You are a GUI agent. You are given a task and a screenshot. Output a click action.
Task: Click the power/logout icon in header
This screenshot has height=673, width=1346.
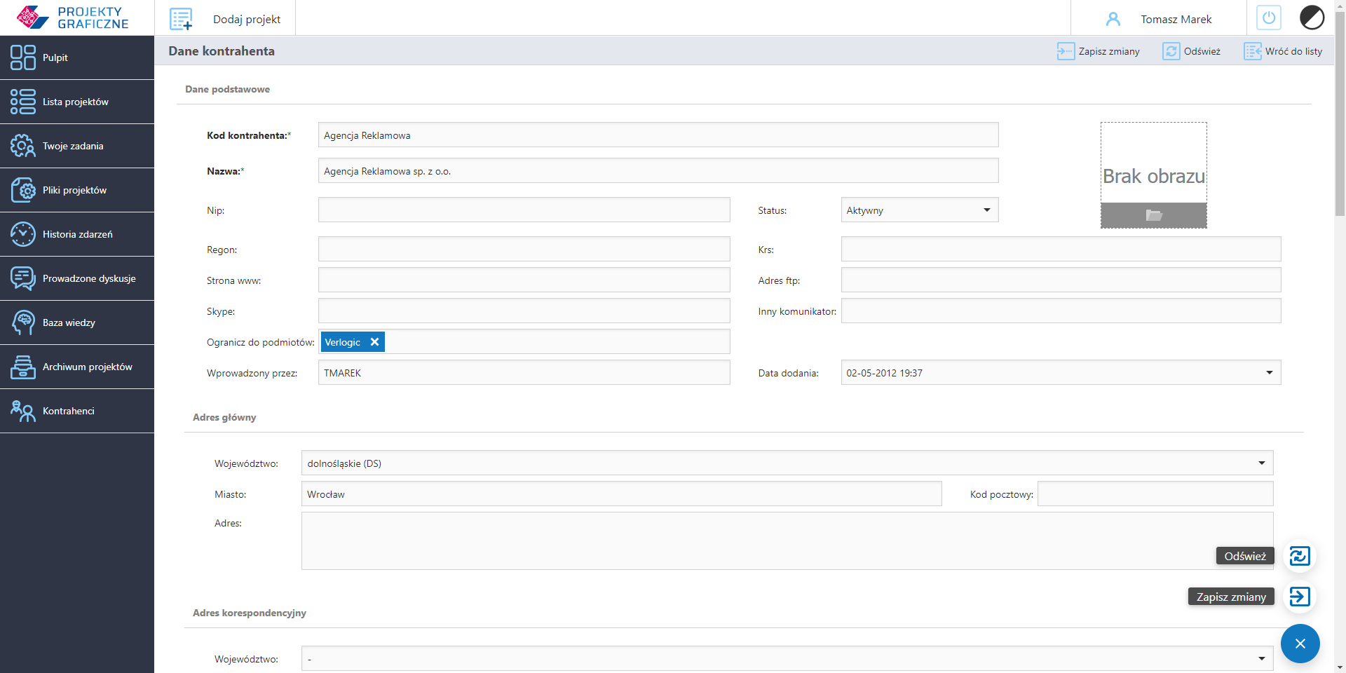pos(1268,18)
